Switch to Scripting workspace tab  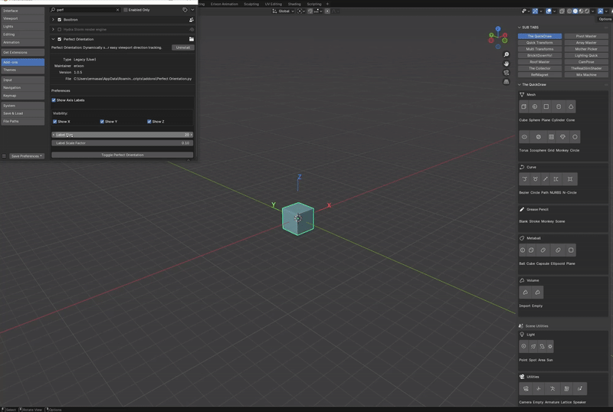click(x=314, y=4)
